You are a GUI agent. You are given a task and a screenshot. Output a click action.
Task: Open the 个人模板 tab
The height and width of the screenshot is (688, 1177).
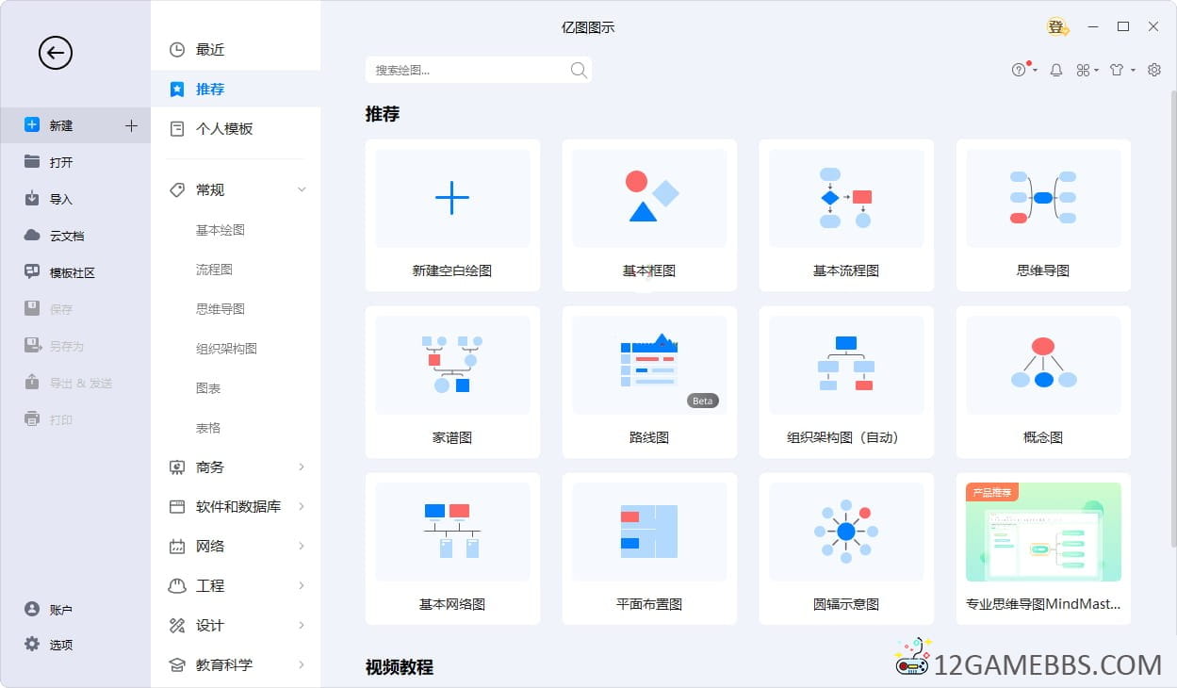[x=224, y=129]
